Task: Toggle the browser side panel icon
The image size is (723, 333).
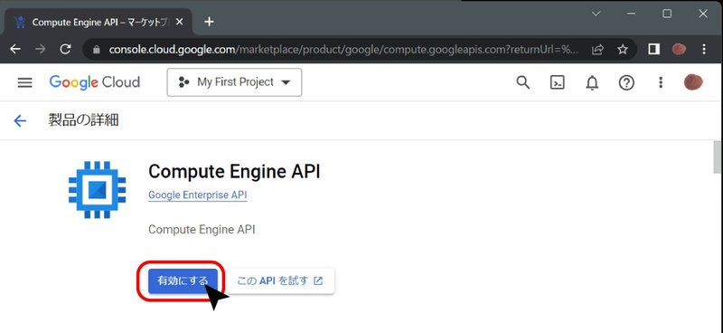Action: (653, 49)
